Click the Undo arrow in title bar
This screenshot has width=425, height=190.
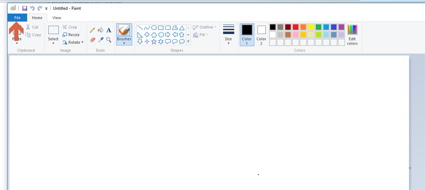32,8
